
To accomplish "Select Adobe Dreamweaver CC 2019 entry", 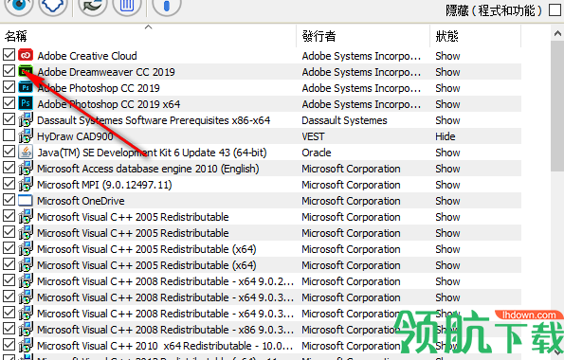I will click(106, 72).
